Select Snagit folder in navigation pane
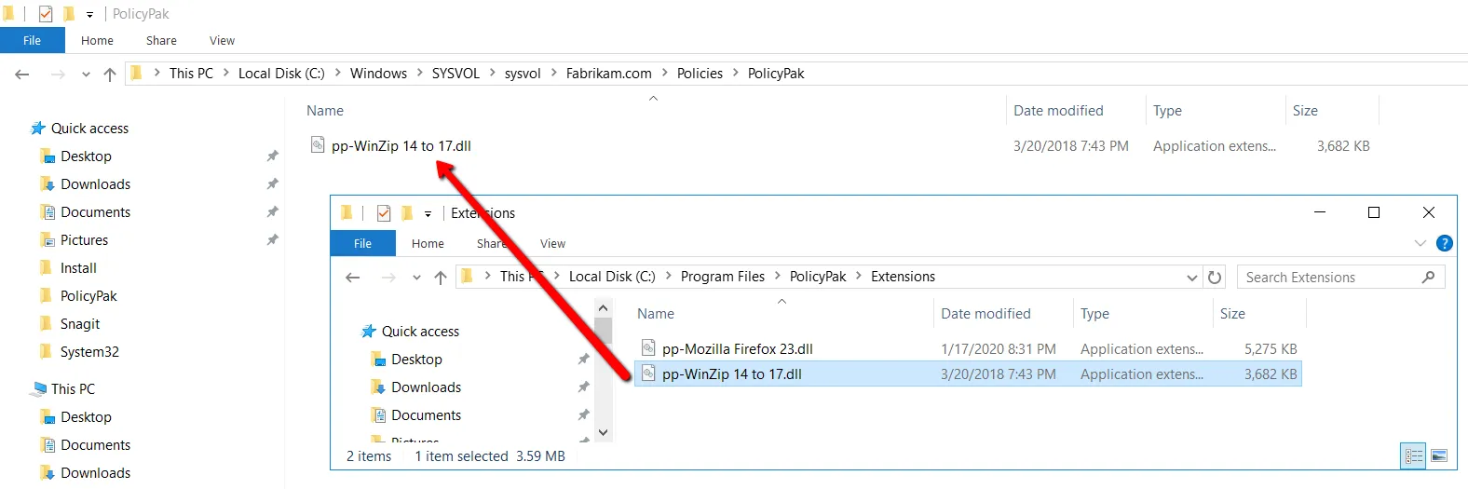The height and width of the screenshot is (489, 1468). [x=80, y=324]
